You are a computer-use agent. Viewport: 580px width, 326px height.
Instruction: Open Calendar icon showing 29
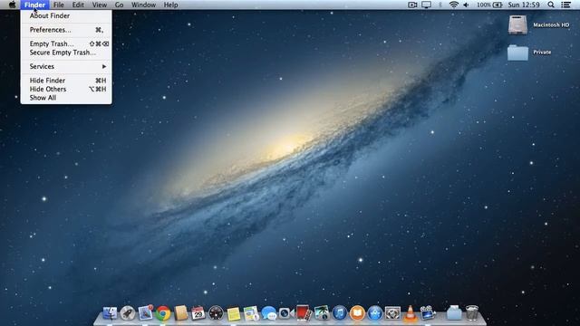[x=198, y=313]
